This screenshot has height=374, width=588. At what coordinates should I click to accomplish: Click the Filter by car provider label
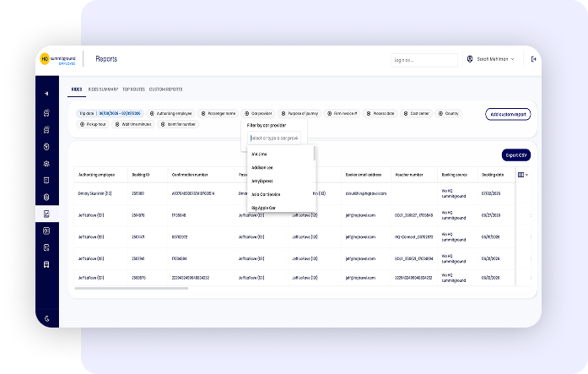pos(267,125)
